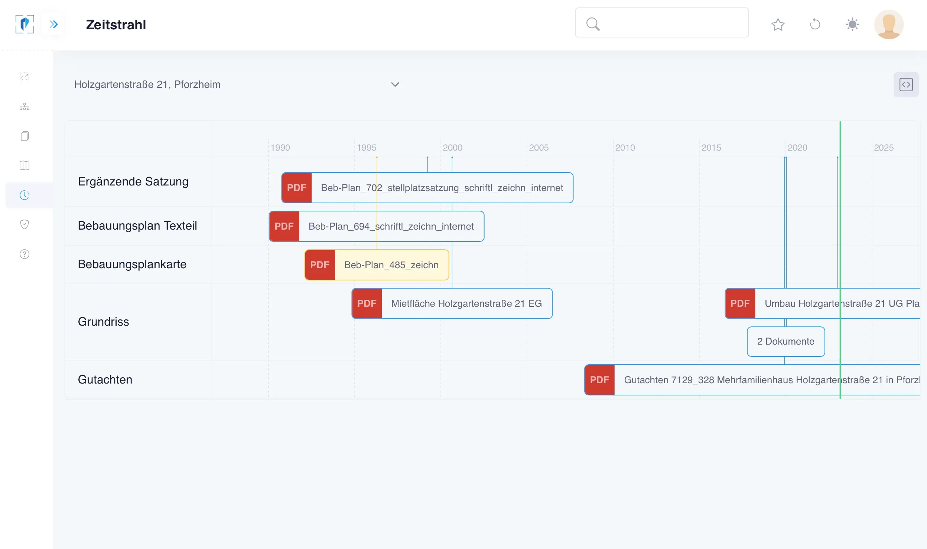Open the Holzgartenstraße 21, Pforzheim dropdown
The image size is (927, 549).
click(236, 85)
